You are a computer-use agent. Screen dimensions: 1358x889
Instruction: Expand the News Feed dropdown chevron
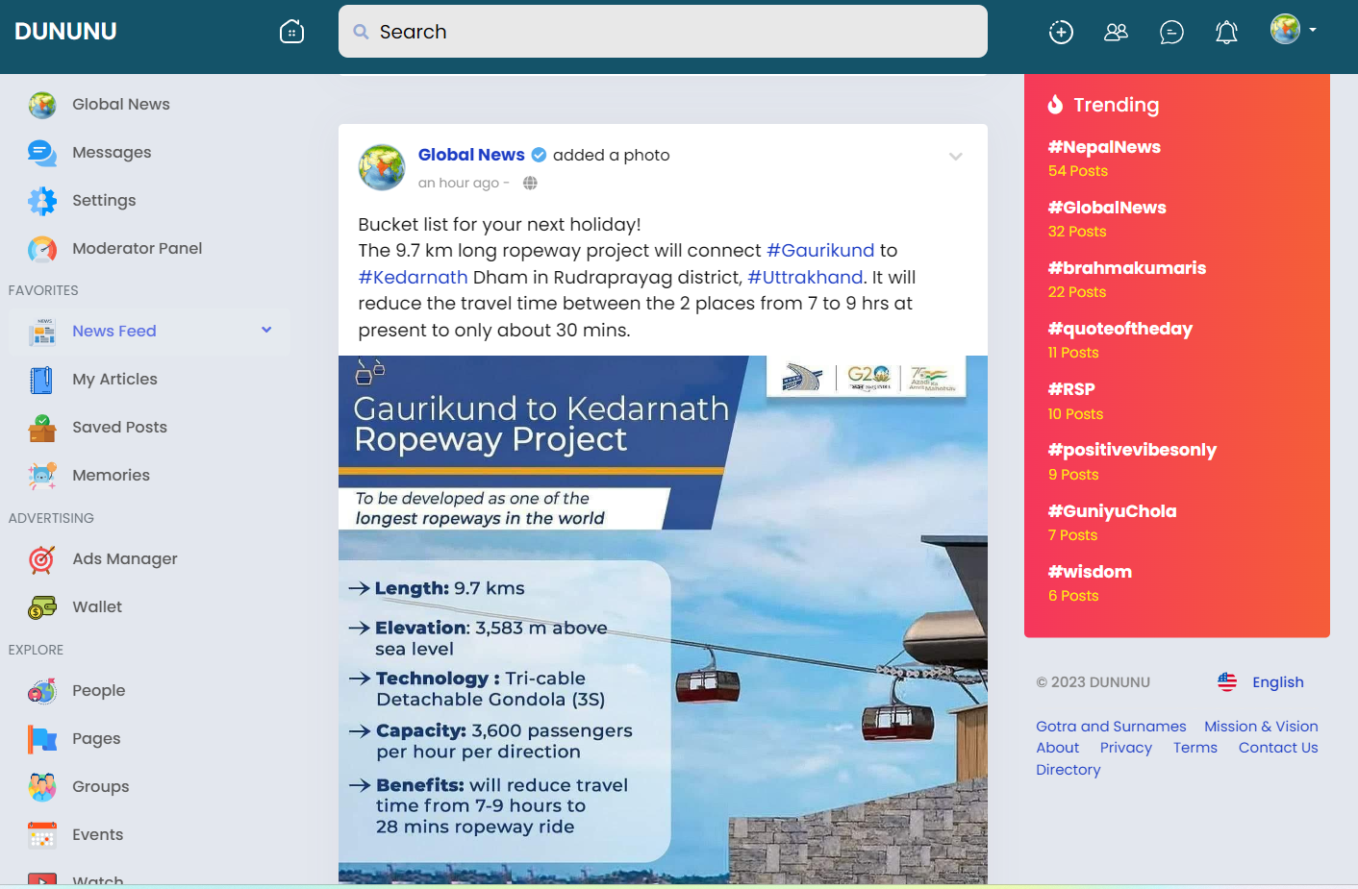click(x=266, y=330)
